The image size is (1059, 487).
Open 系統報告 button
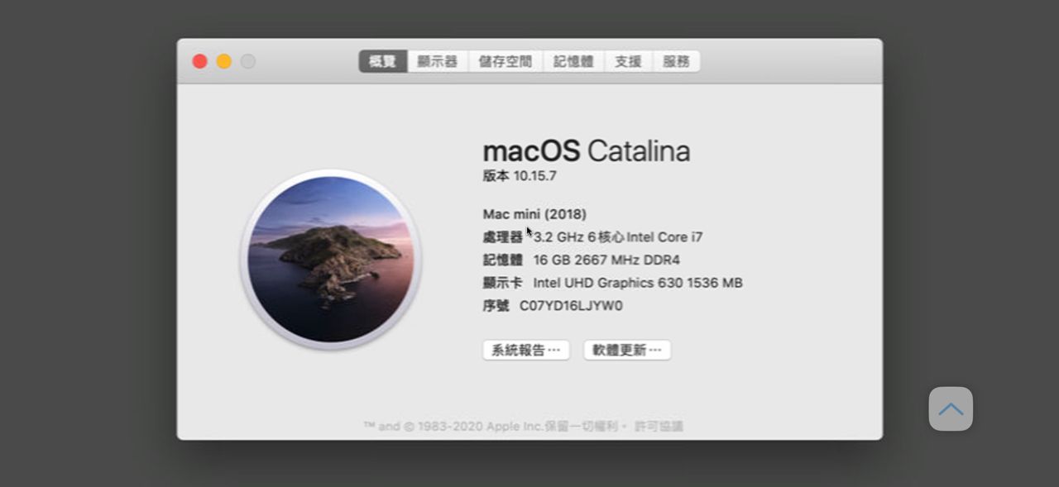tap(526, 350)
